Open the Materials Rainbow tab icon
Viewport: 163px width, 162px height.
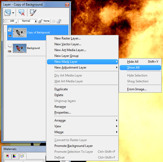pyautogui.click(x=15, y=156)
